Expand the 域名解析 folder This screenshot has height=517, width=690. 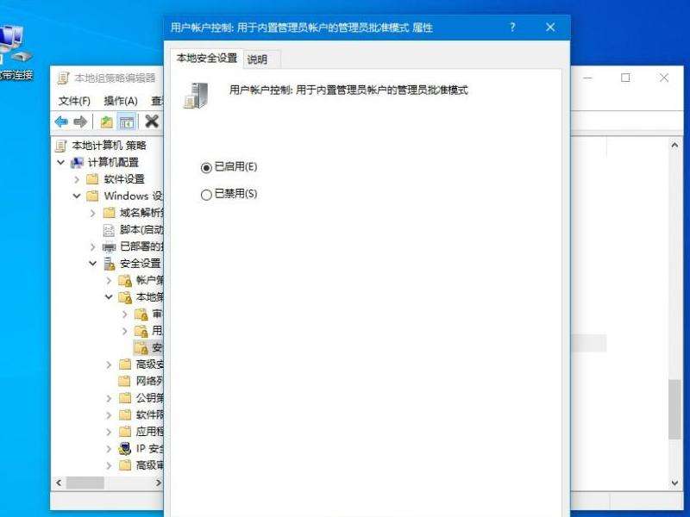(92, 213)
